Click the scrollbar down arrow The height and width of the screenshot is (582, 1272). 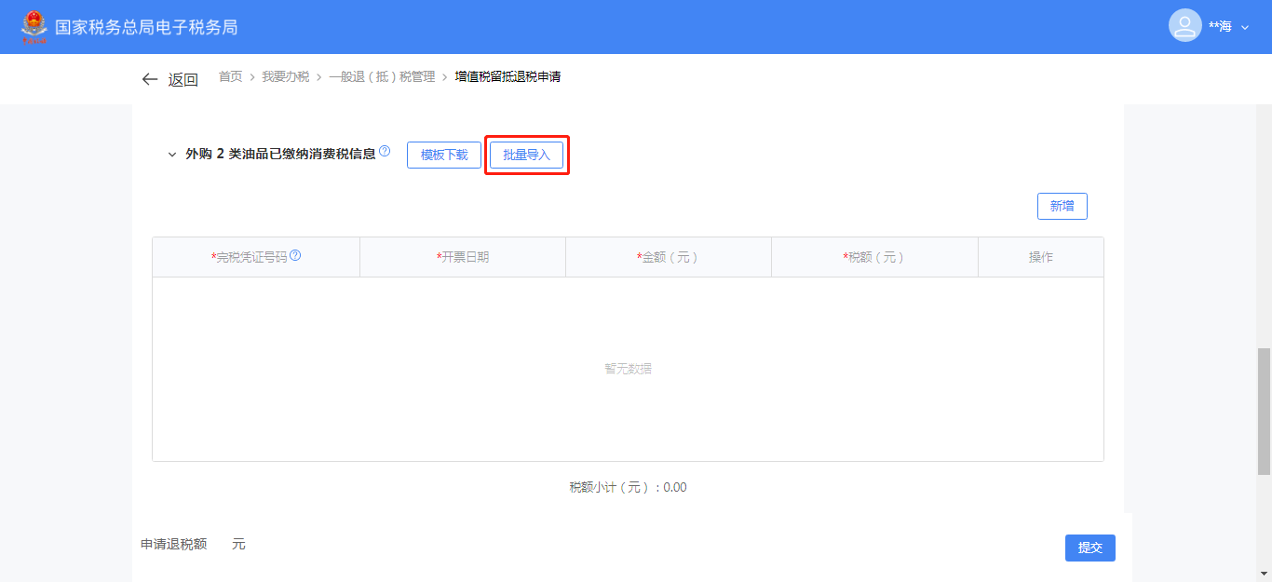pos(1263,573)
